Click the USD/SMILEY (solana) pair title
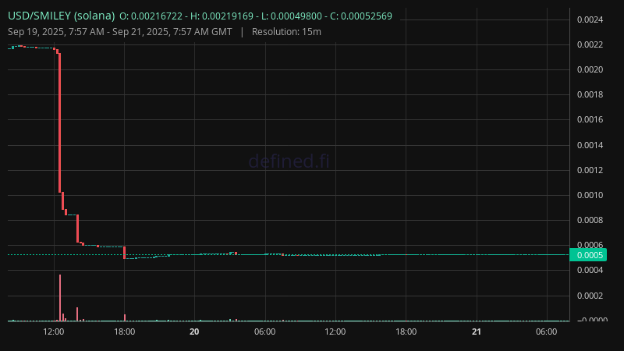 click(x=62, y=16)
